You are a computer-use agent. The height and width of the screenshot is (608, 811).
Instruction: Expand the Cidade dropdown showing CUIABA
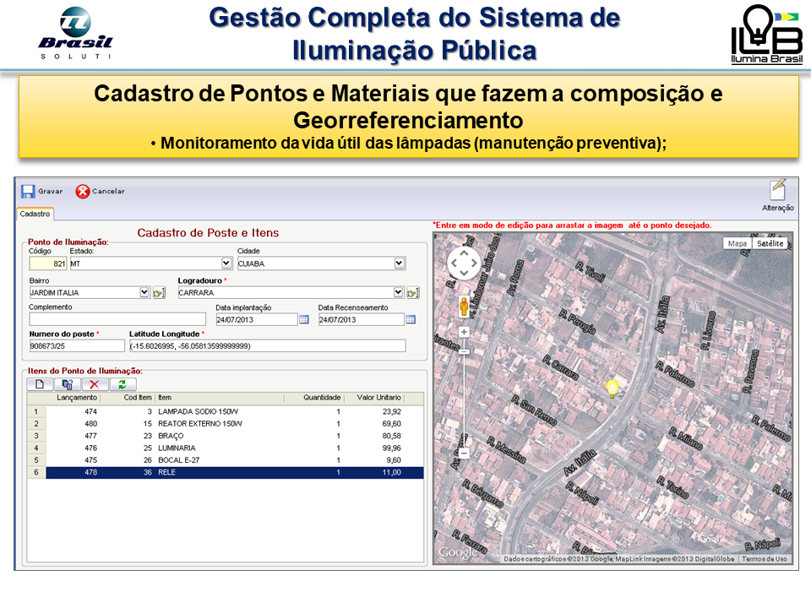coord(399,263)
